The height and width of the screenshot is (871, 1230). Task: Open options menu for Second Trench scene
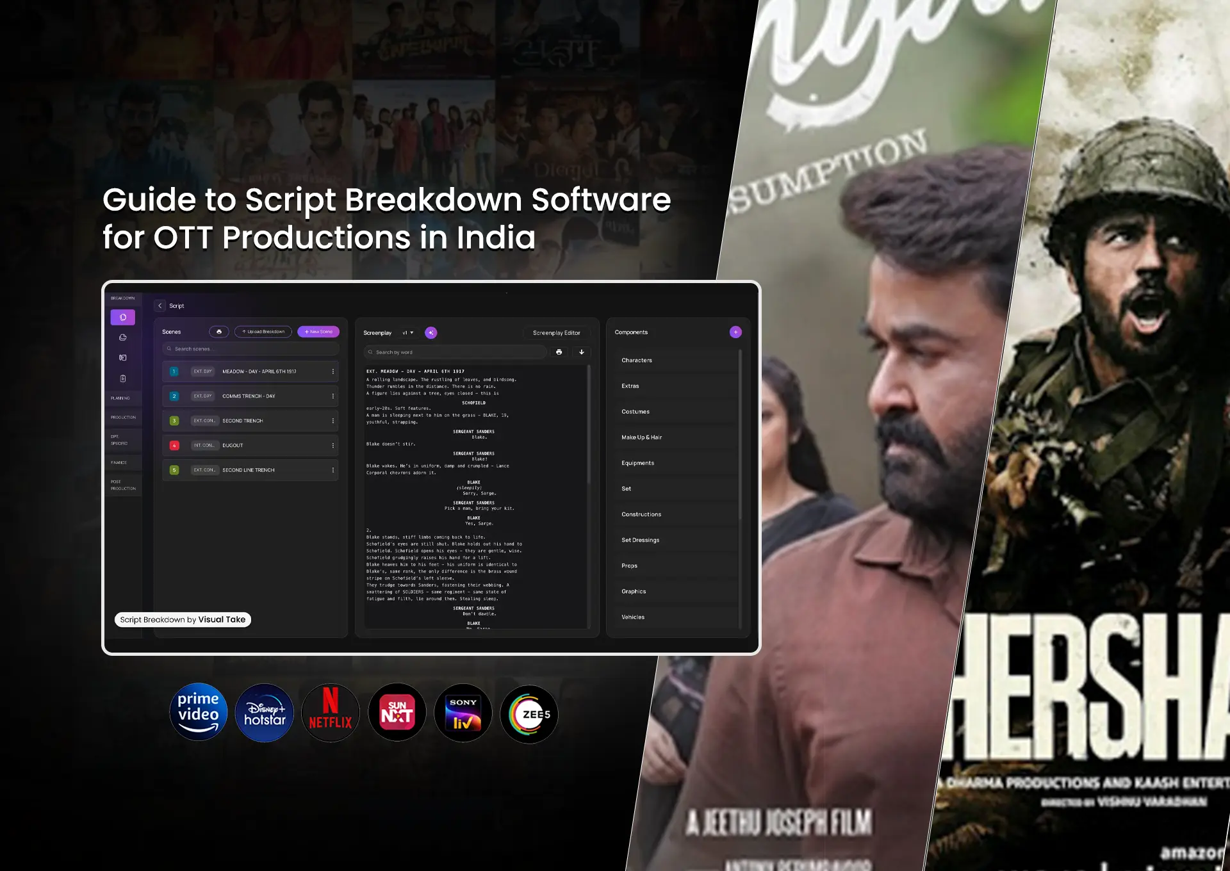pos(332,421)
